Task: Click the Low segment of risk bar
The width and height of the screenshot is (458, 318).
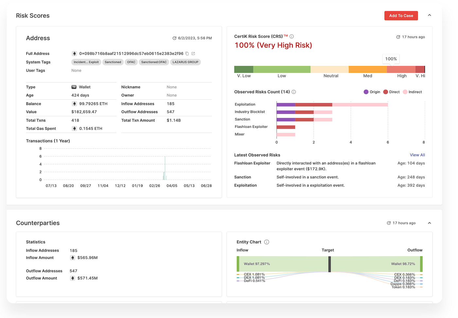Action: pyautogui.click(x=282, y=69)
